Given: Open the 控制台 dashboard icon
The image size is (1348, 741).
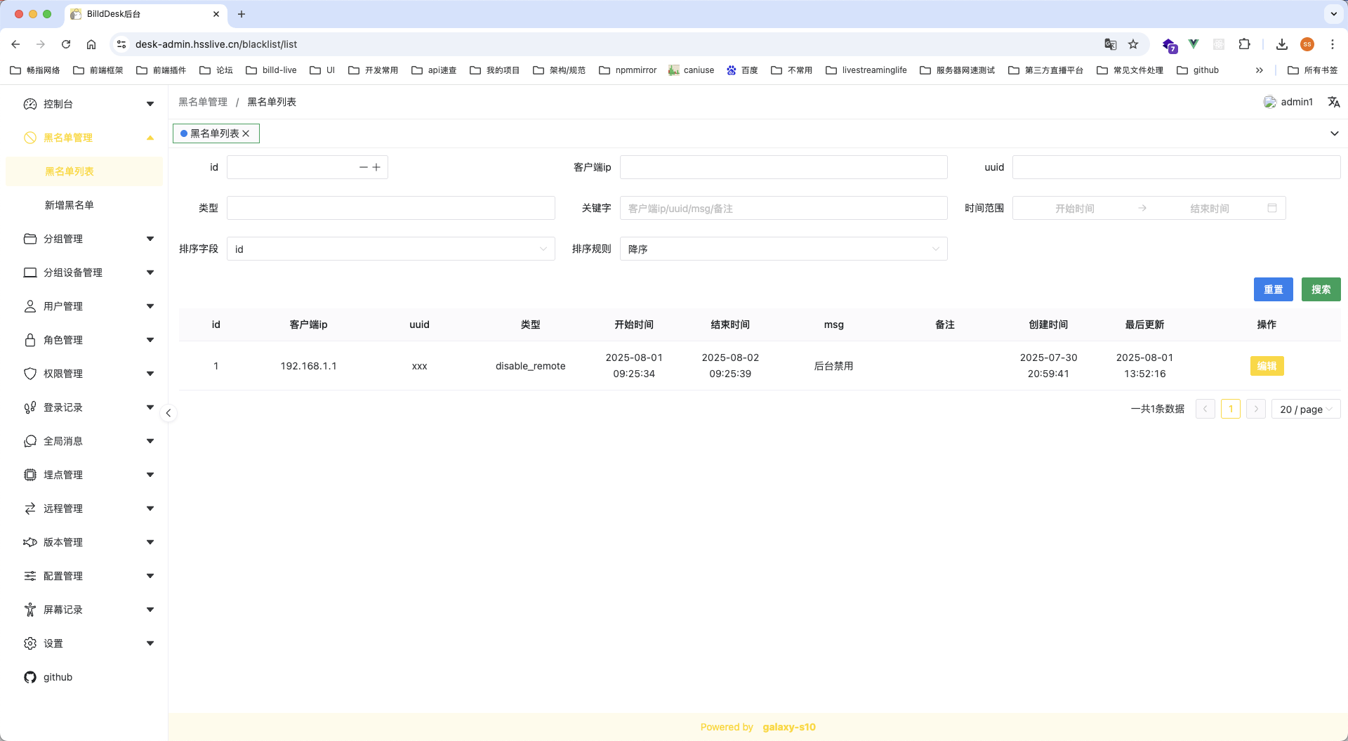Looking at the screenshot, I should pyautogui.click(x=30, y=104).
